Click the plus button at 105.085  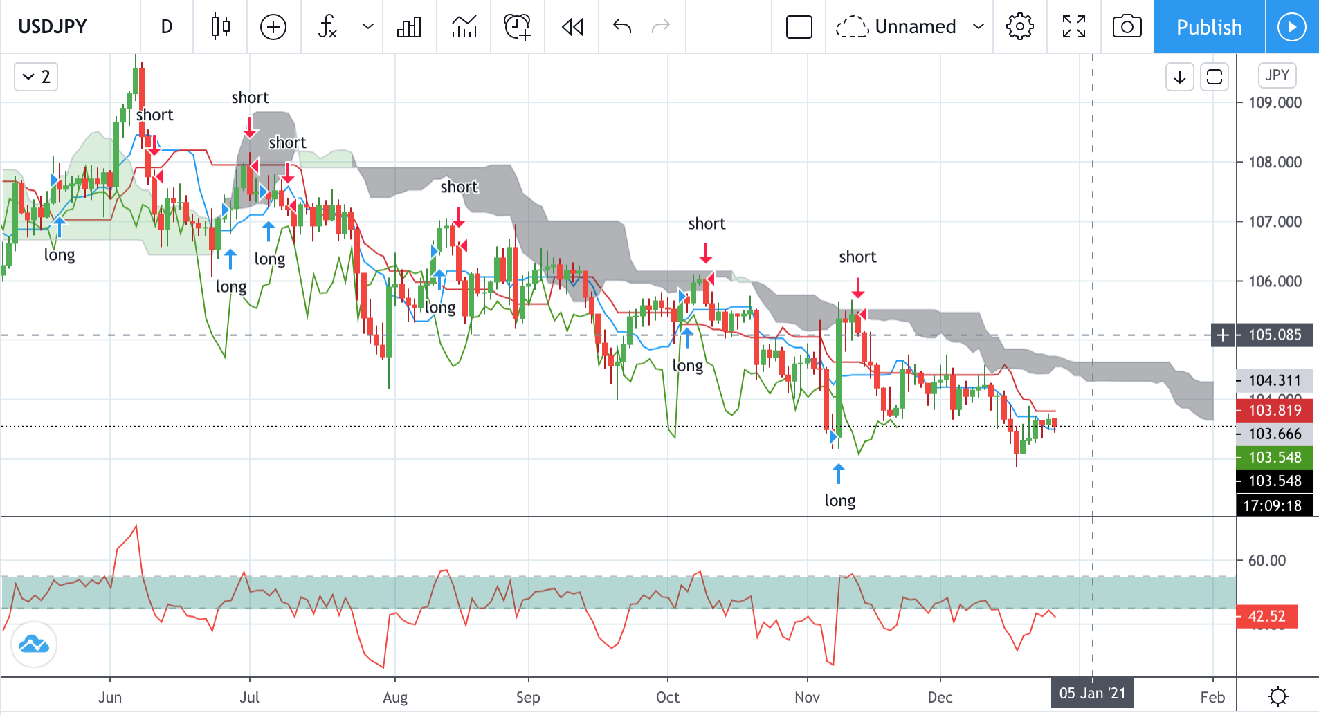coord(1223,335)
